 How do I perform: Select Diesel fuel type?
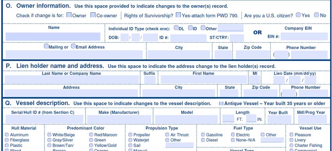pyautogui.click(x=203, y=140)
